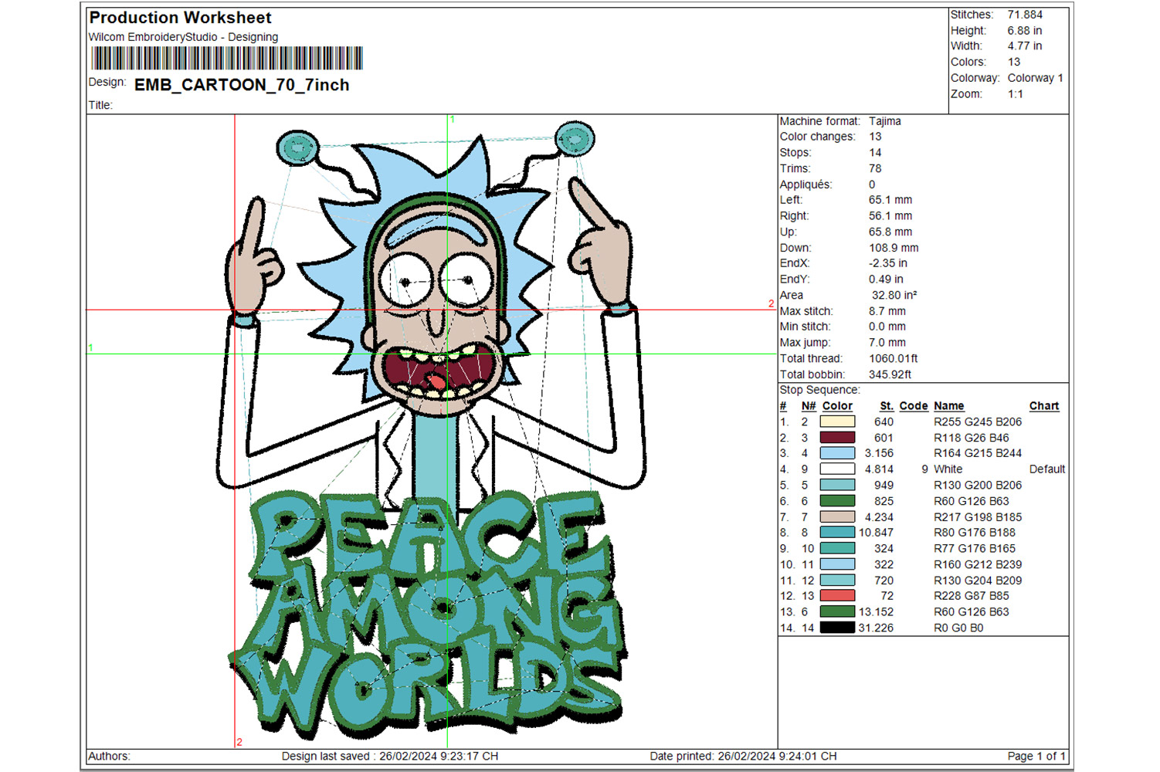Click the Color changes value 13

click(x=875, y=137)
